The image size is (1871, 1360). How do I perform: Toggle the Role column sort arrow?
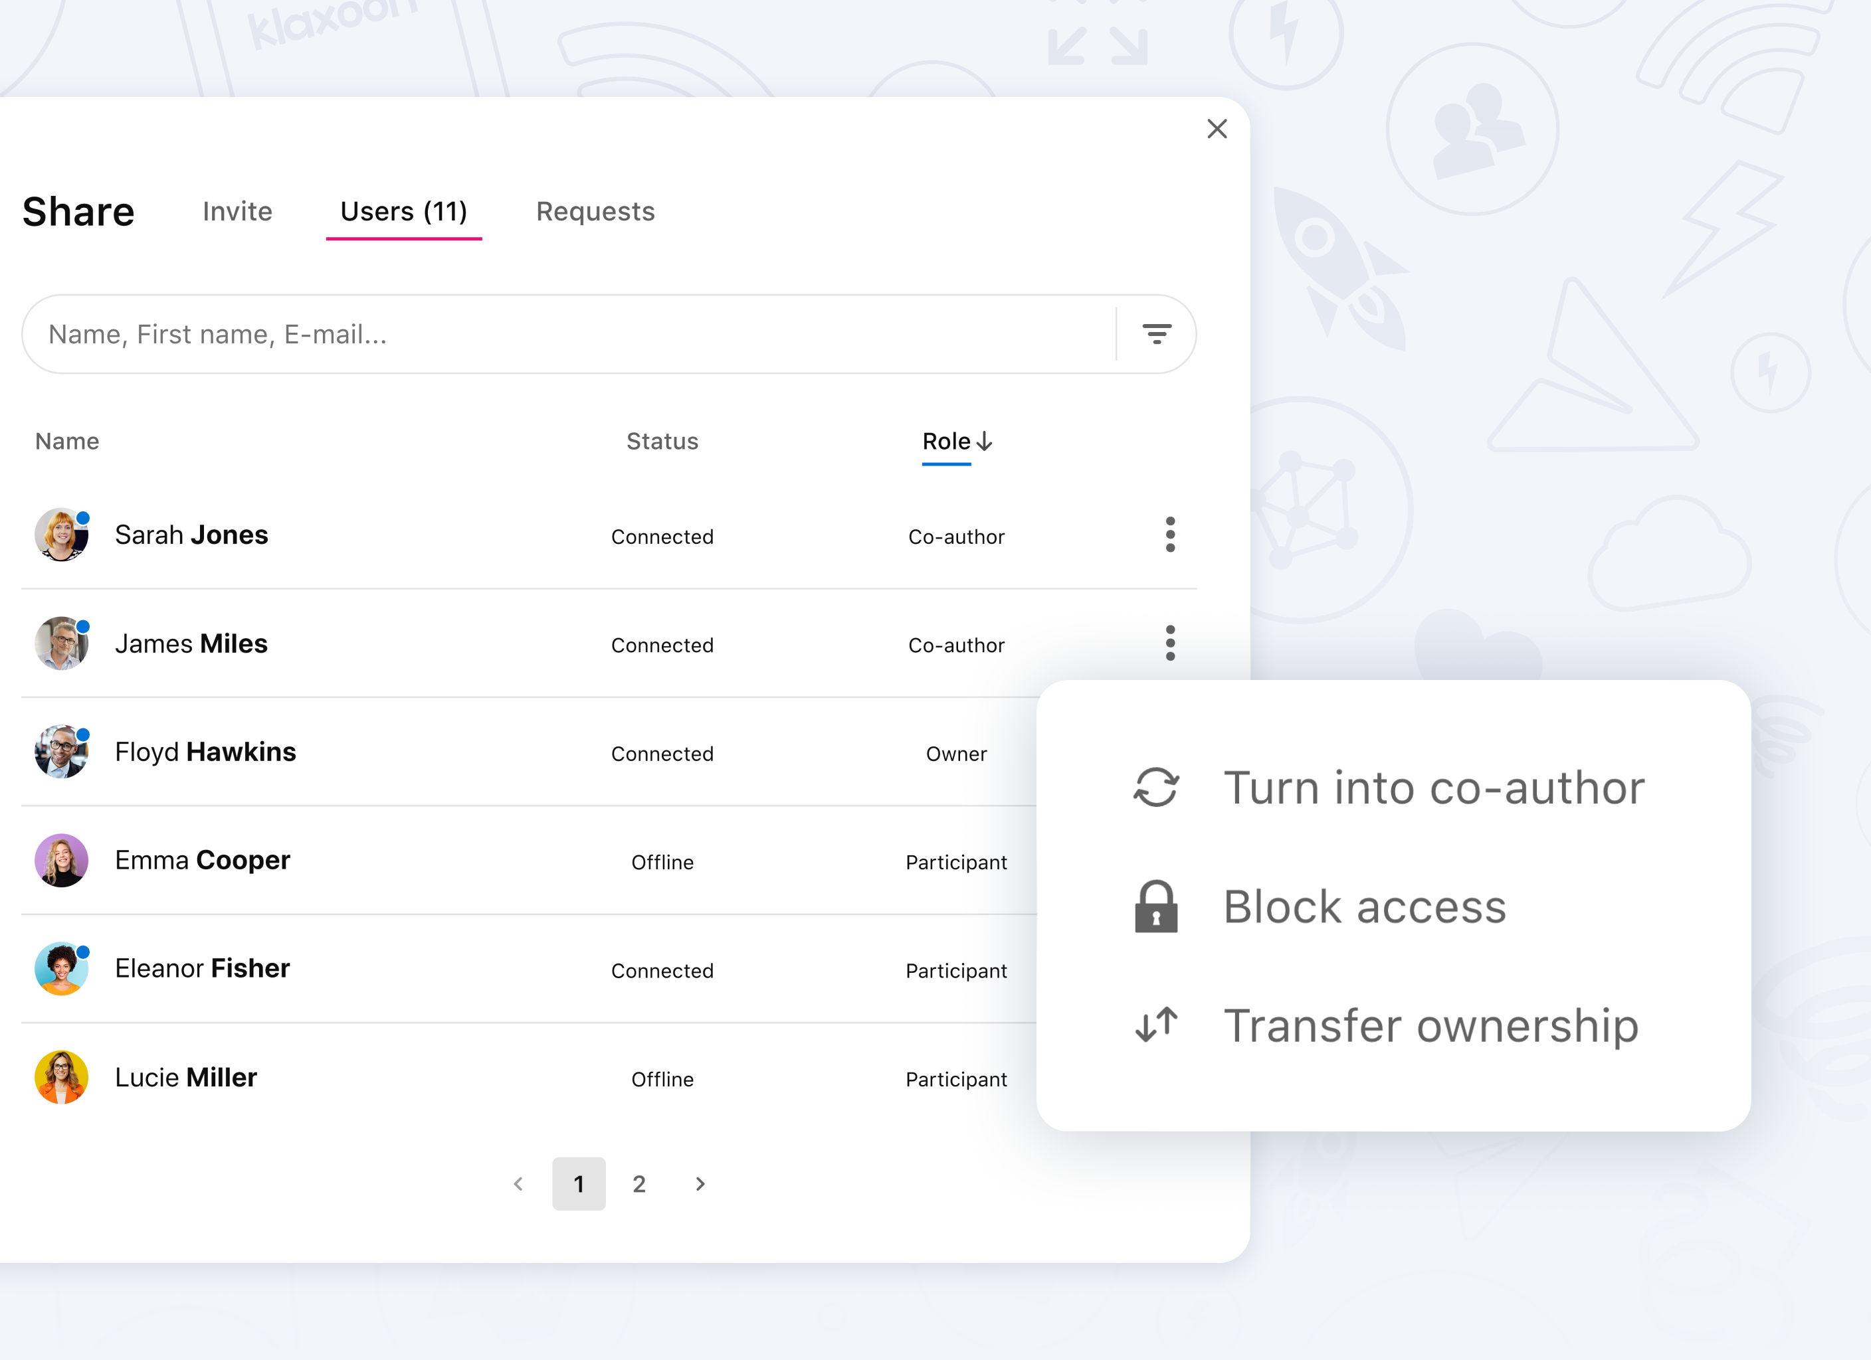pyautogui.click(x=985, y=441)
